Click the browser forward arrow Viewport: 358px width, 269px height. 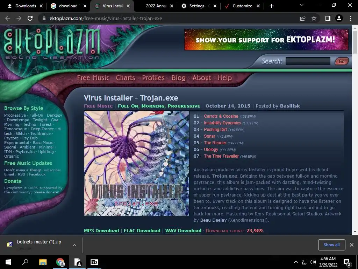(19, 18)
